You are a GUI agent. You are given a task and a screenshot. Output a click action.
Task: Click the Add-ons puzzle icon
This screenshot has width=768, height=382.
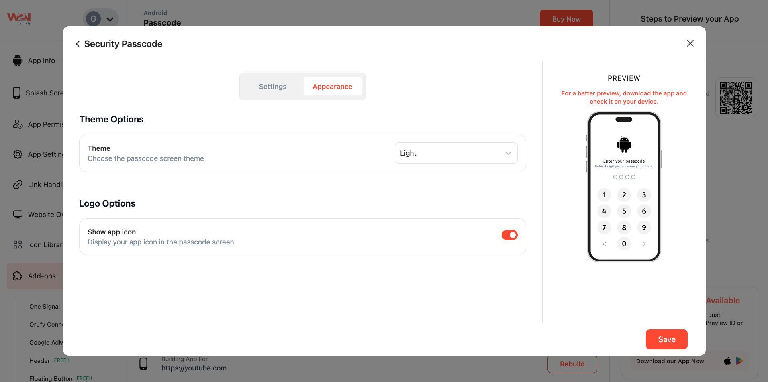coord(18,276)
